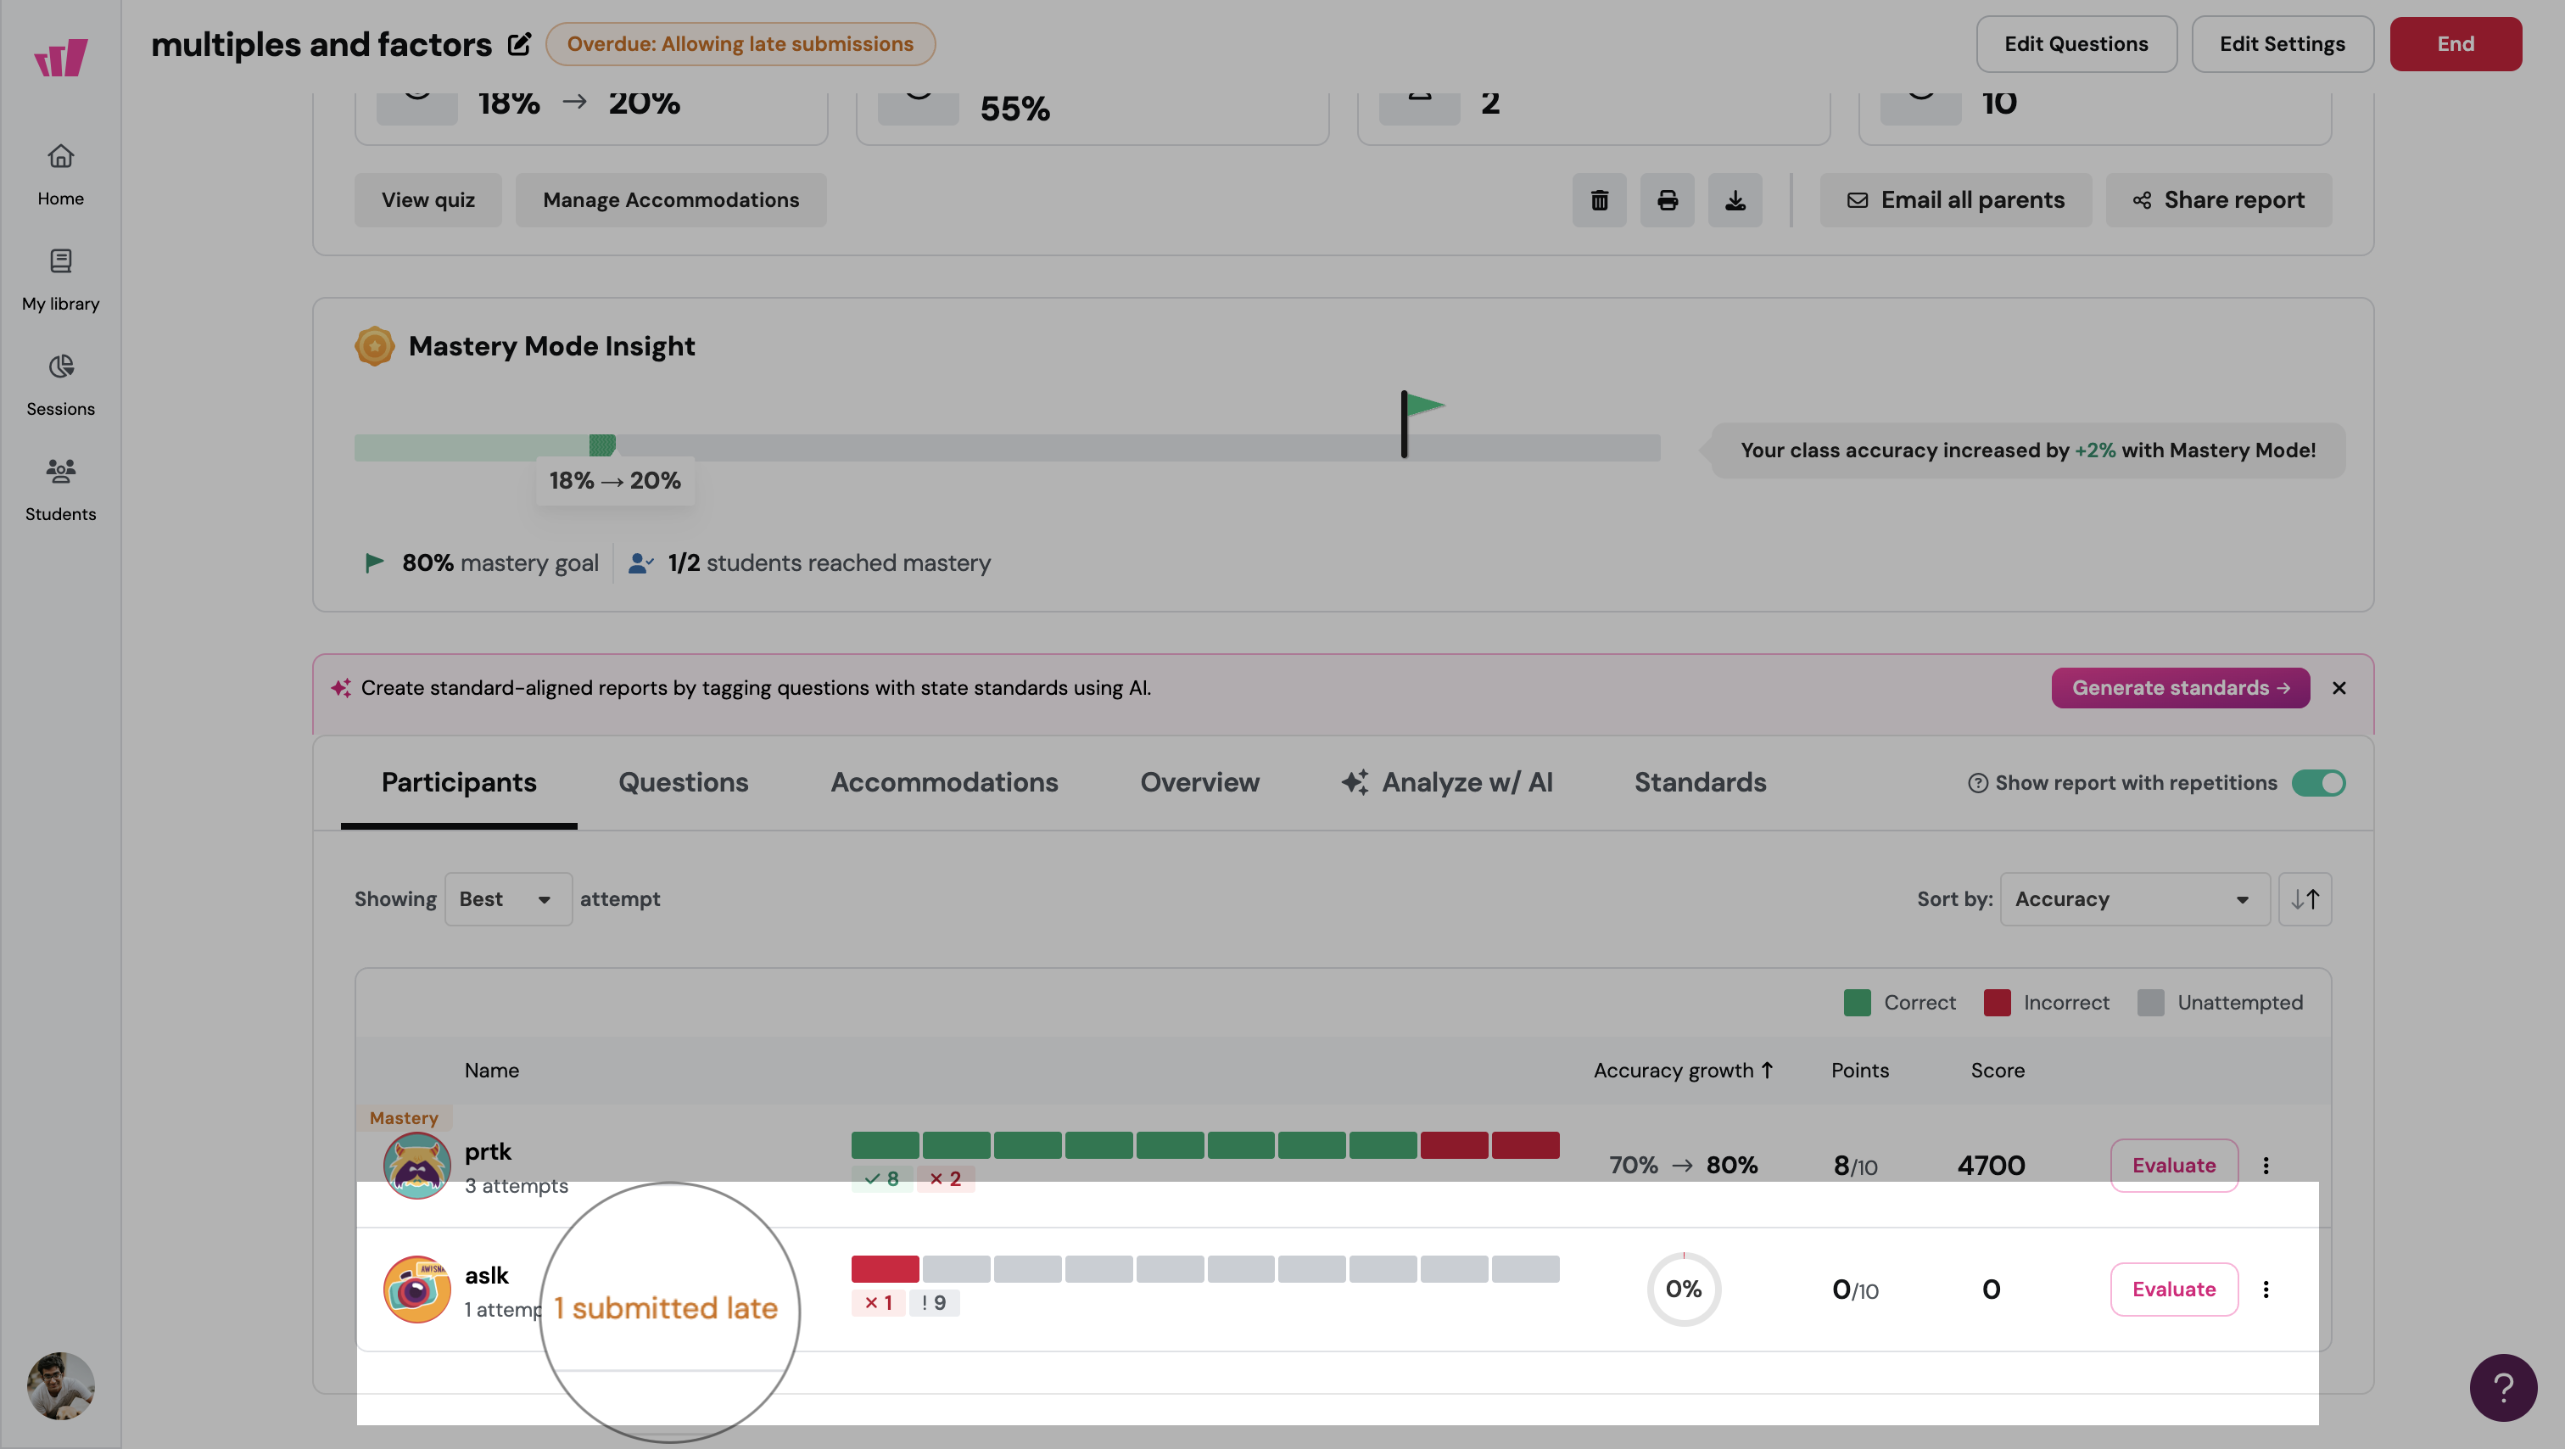Open three-dot options for prtk
This screenshot has height=1449, width=2565.
(2266, 1165)
